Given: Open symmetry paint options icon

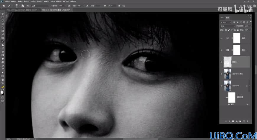Looking at the screenshot, I should pos(123,6).
